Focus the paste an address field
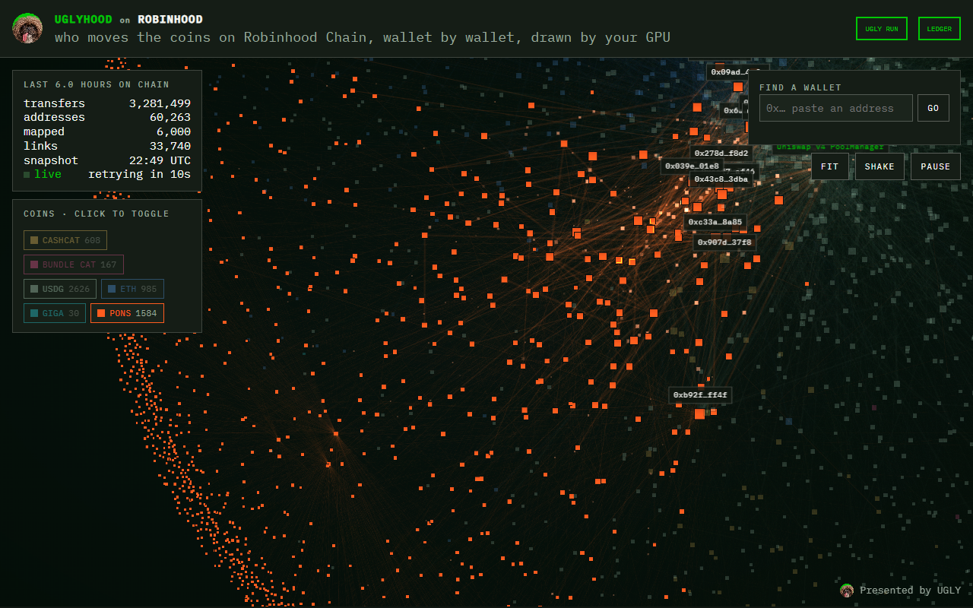Image resolution: width=973 pixels, height=608 pixels. click(x=836, y=108)
